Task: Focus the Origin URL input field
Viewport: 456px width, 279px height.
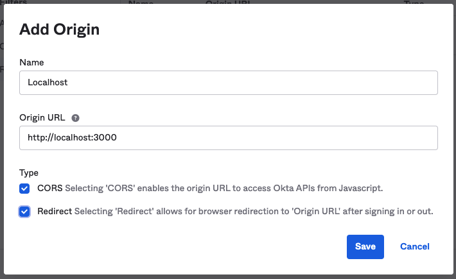Action: click(x=229, y=138)
